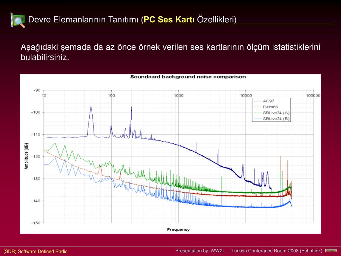The height and width of the screenshot is (256, 341).
Task: Click the -120 y-axis value
Action: tap(36, 157)
